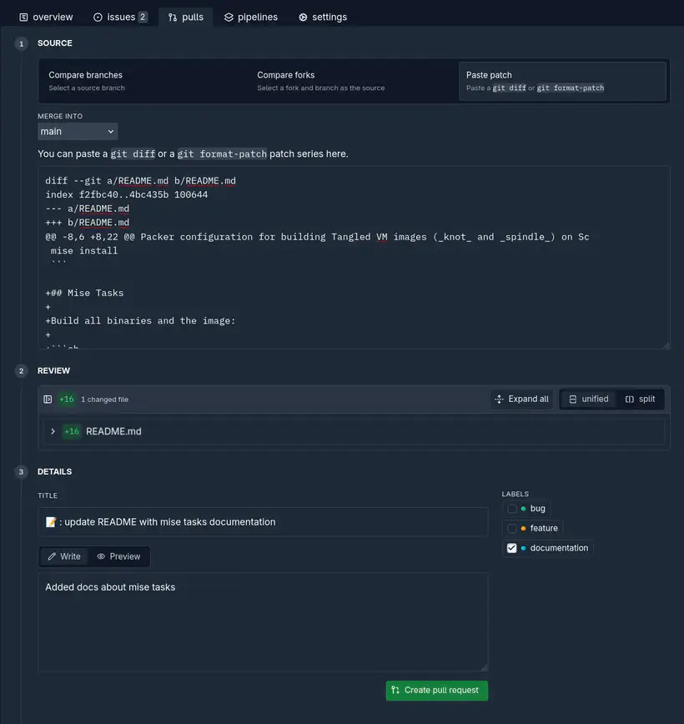This screenshot has width=684, height=724.
Task: Click inside the patch diff text area
Action: 354,257
